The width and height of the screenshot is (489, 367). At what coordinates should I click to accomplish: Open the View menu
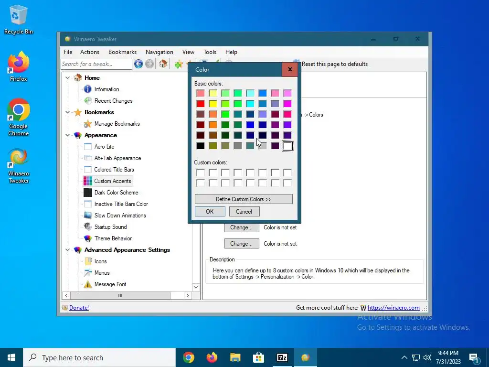point(188,52)
